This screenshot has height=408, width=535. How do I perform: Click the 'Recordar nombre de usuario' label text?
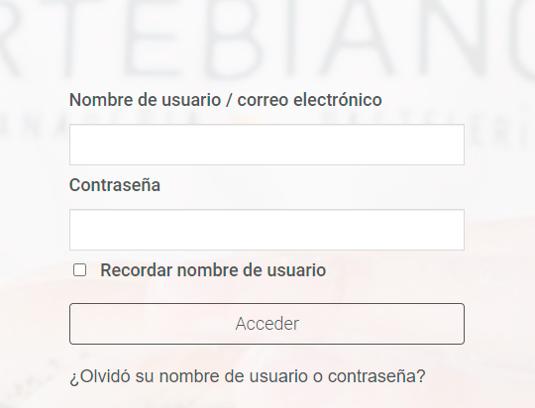(213, 270)
